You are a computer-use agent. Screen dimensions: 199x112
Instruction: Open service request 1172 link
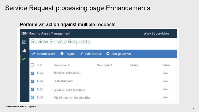pyautogui.click(x=40, y=89)
